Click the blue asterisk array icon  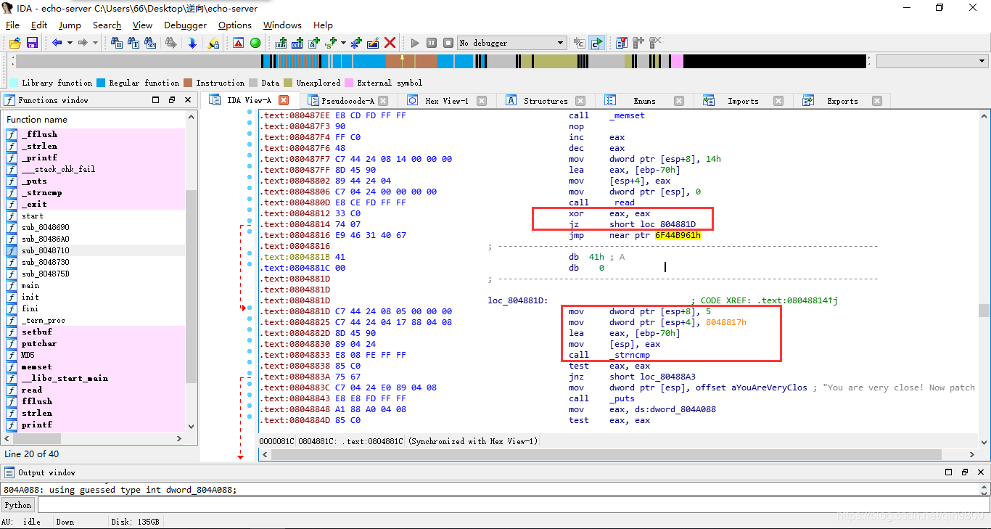(x=356, y=43)
